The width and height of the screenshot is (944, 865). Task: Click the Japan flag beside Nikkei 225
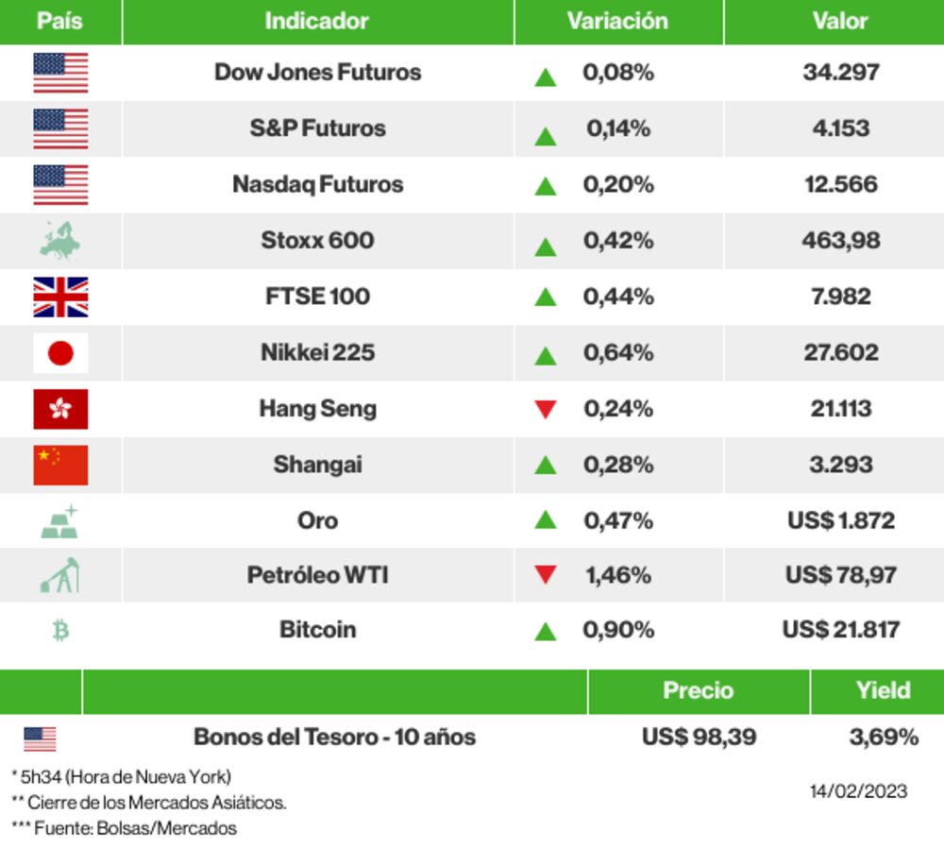tap(60, 353)
